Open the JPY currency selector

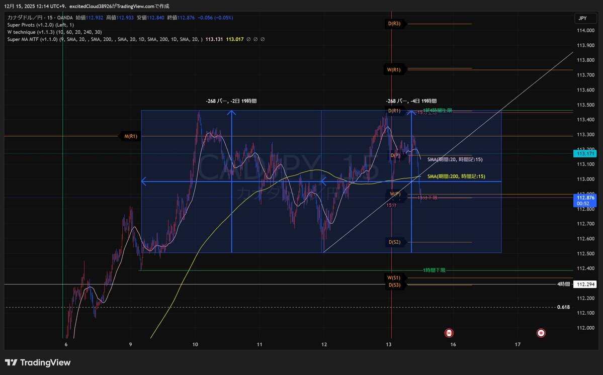[x=582, y=19]
